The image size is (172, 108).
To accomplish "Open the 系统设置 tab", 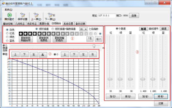I will tap(68, 24).
